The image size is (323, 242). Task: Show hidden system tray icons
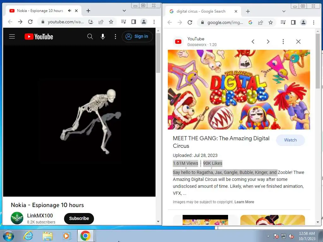point(268,236)
